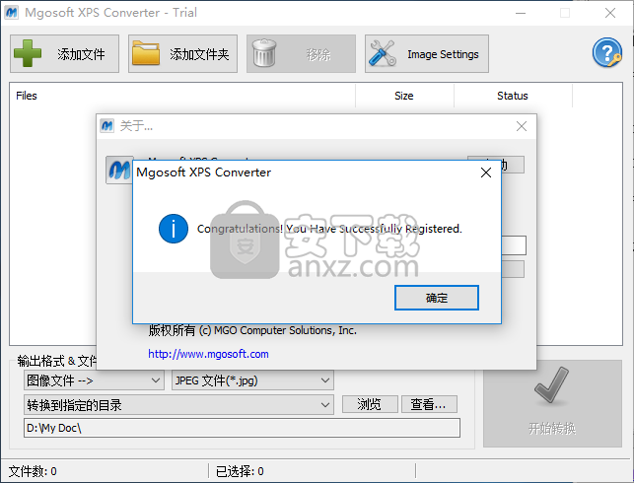634x483 pixels.
Task: Click the 已选择: 0 status bar entry
Action: click(240, 471)
